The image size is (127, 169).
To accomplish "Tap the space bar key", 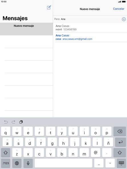I will (63, 163).
